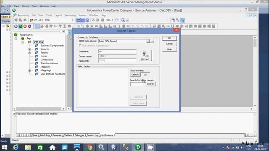Click the workspace vertical scrollbar down arrow
The height and width of the screenshot is (151, 269).
coord(255,105)
